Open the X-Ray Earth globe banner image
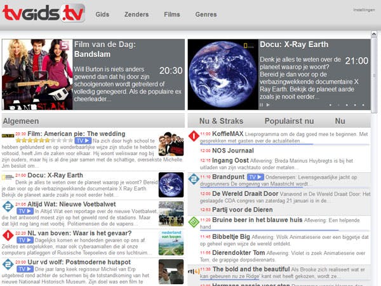The height and width of the screenshot is (286, 381). click(223, 74)
